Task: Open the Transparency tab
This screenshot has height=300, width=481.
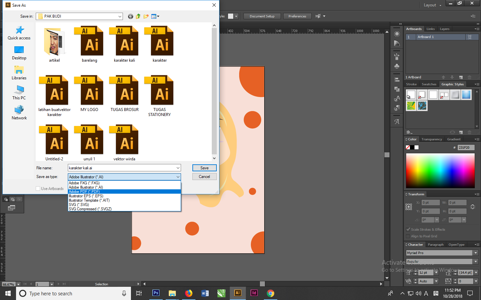Action: click(x=432, y=139)
